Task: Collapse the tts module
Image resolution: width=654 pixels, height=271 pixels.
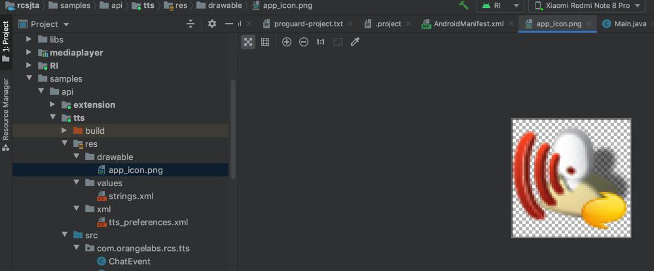Action: pos(52,118)
